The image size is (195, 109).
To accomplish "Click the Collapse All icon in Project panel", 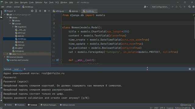I will 40,11.
